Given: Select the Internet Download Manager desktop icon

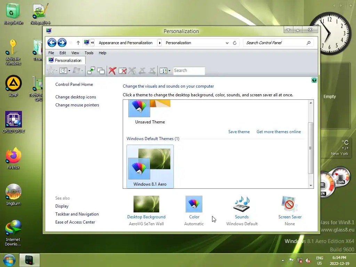Looking at the screenshot, I should click(x=13, y=233).
